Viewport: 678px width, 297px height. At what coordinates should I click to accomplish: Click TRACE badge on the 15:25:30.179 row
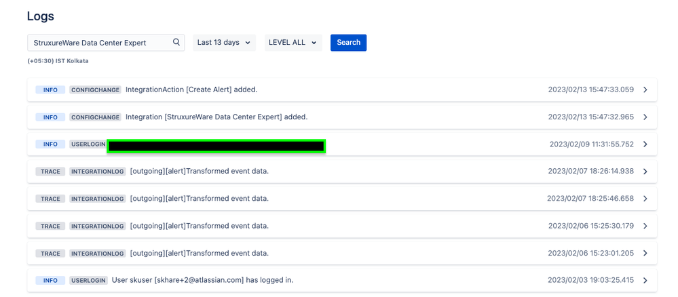(x=50, y=226)
